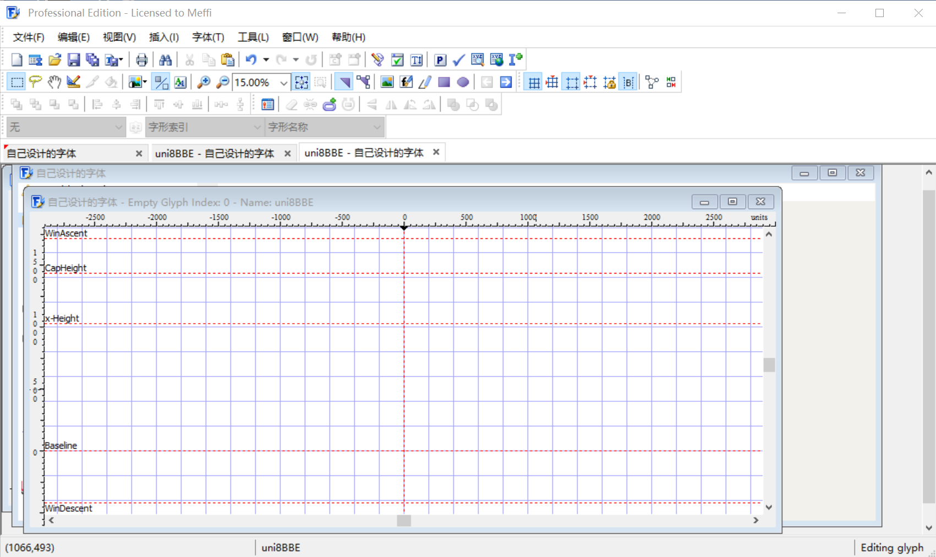
Task: Toggle lock guidelines padlock icon
Action: click(x=609, y=82)
